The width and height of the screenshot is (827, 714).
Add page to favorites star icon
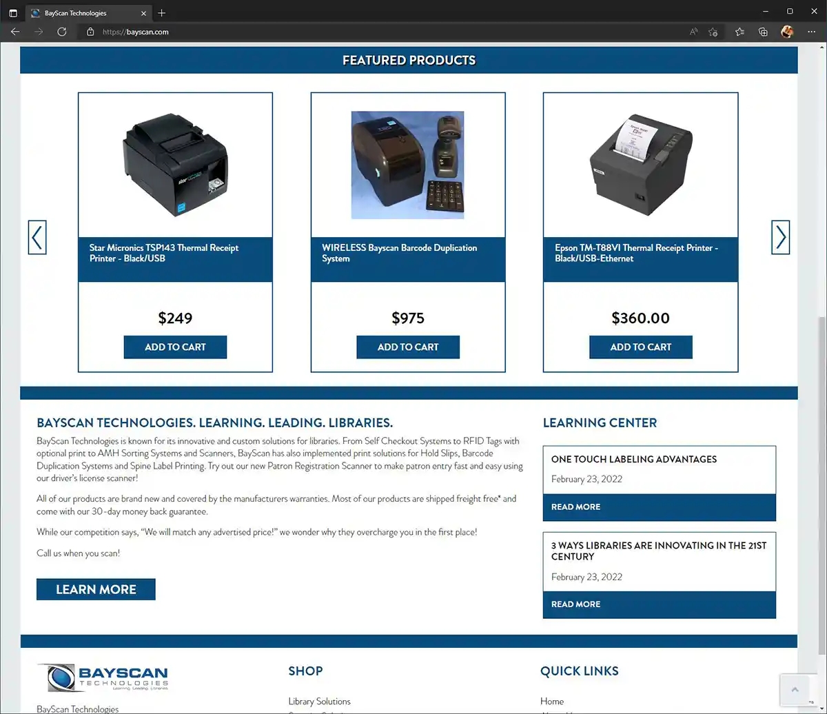pos(713,32)
